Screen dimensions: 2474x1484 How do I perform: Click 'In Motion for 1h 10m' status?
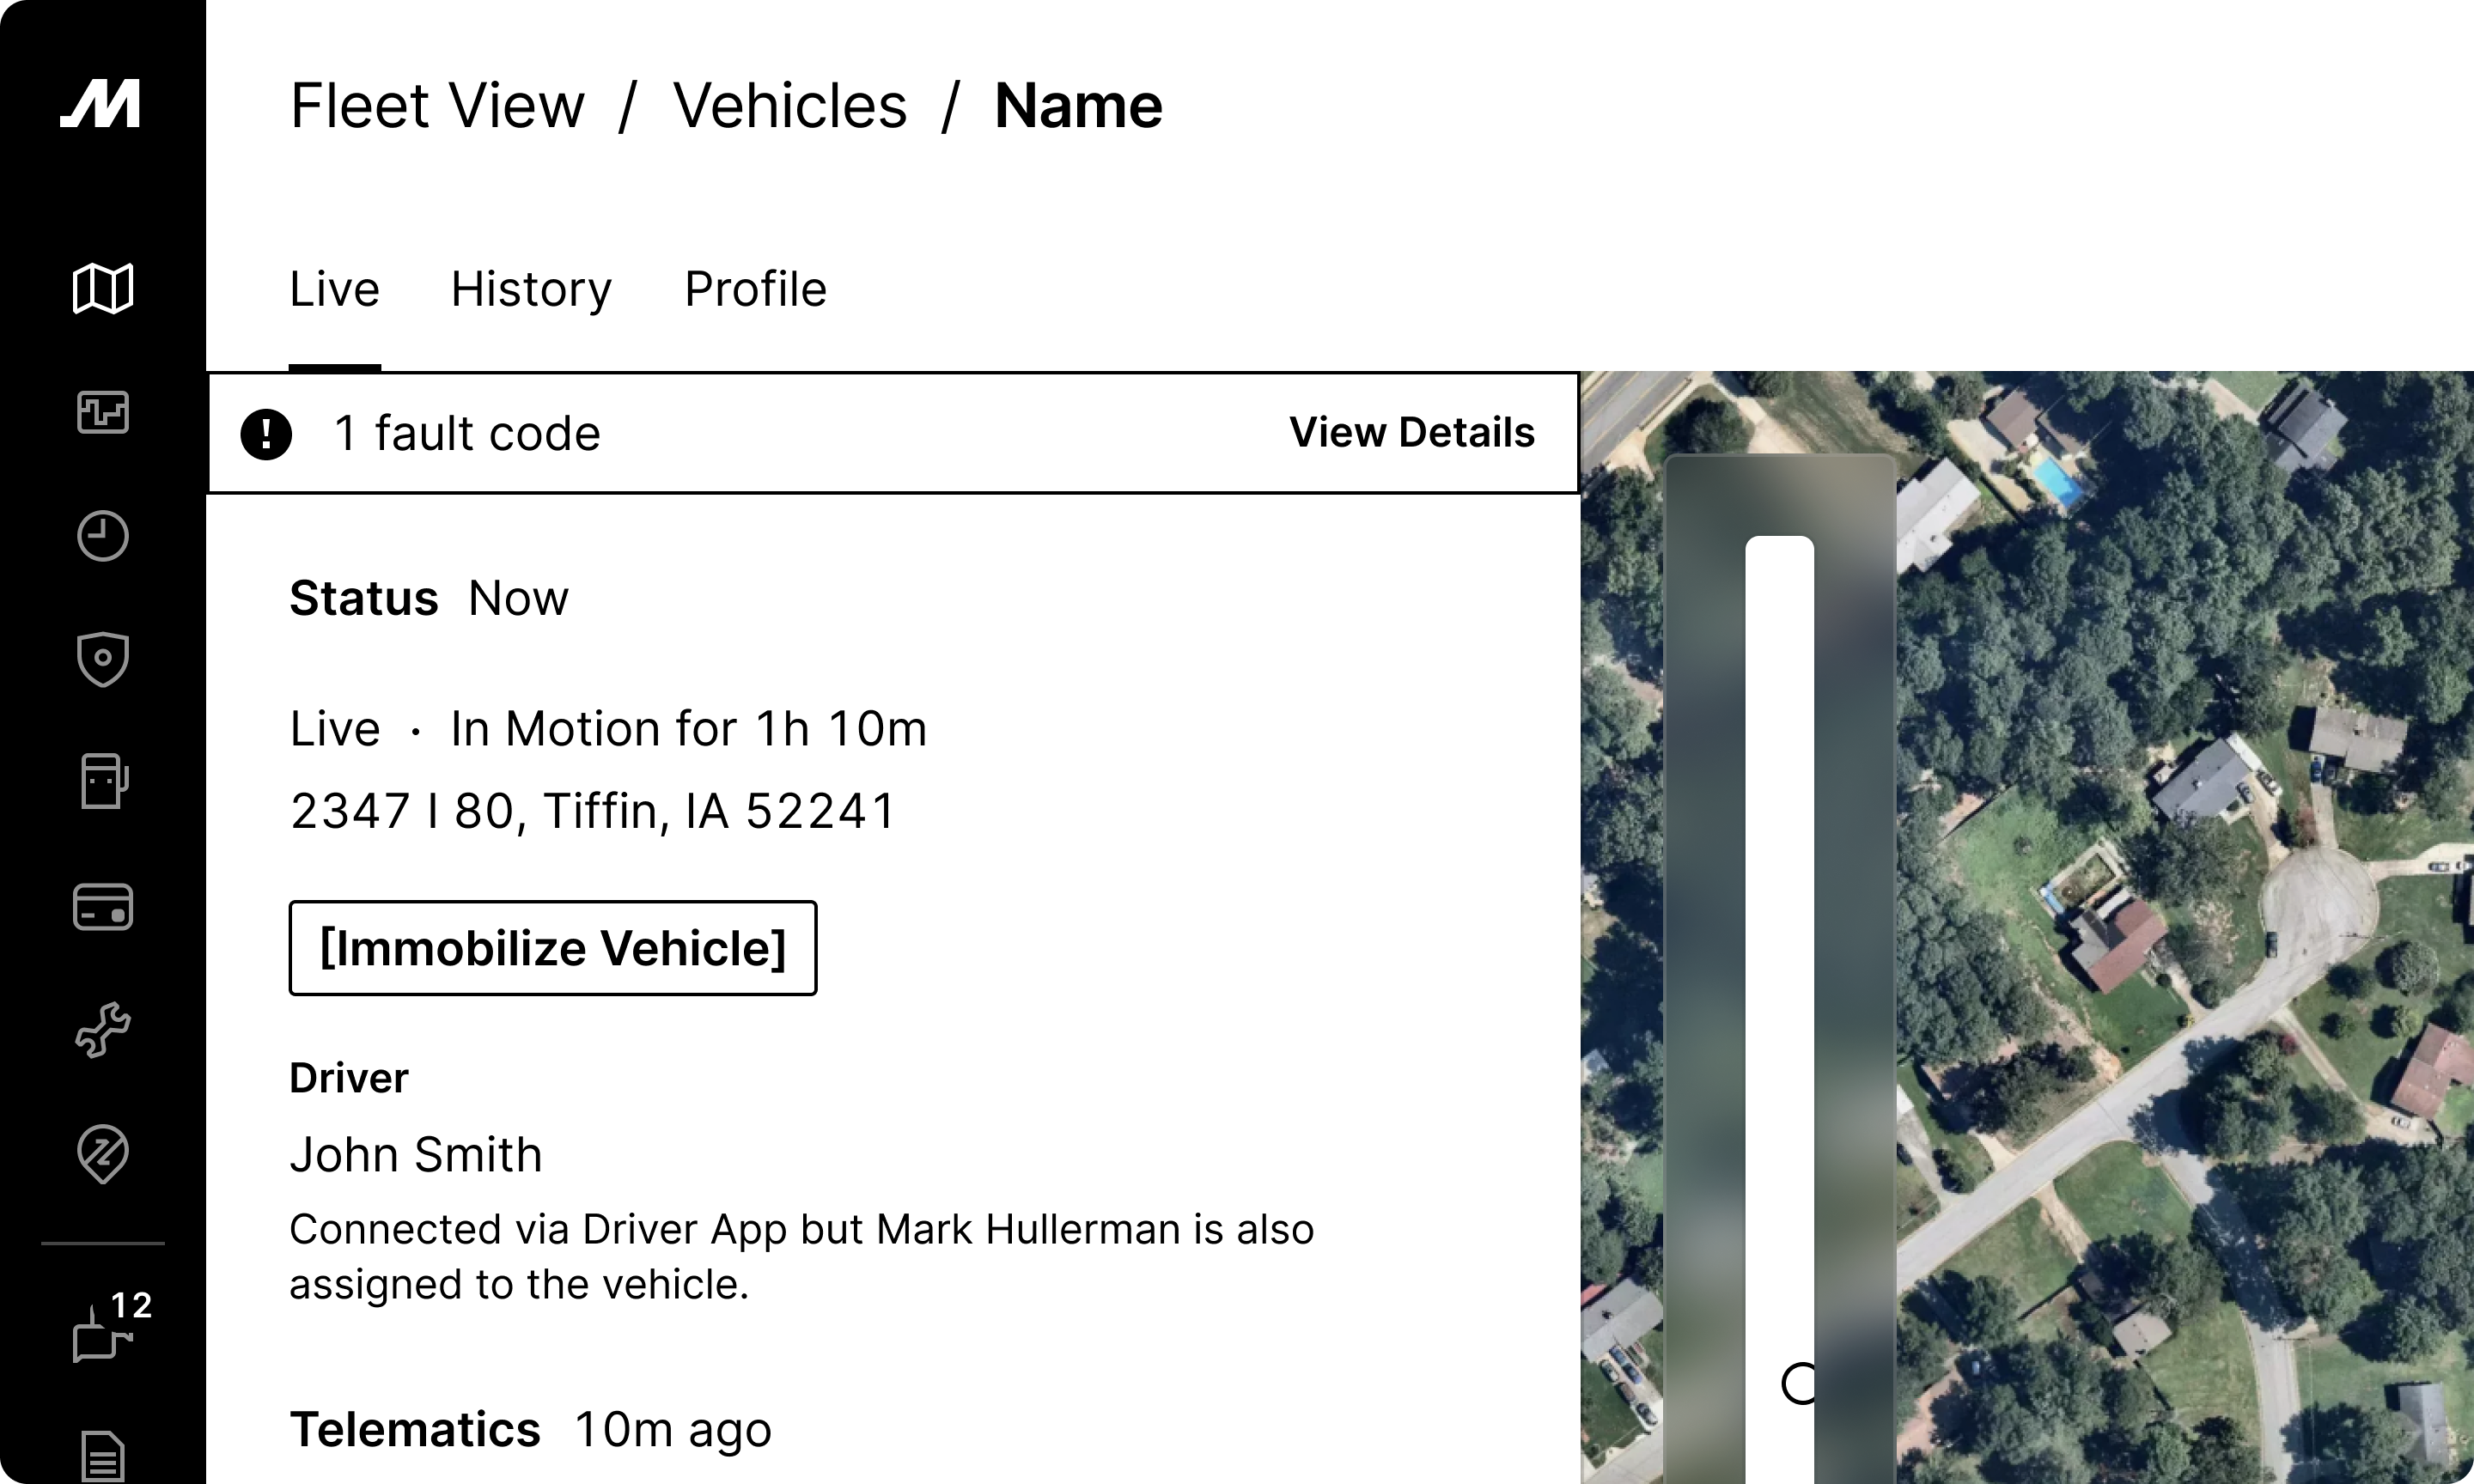(x=689, y=728)
